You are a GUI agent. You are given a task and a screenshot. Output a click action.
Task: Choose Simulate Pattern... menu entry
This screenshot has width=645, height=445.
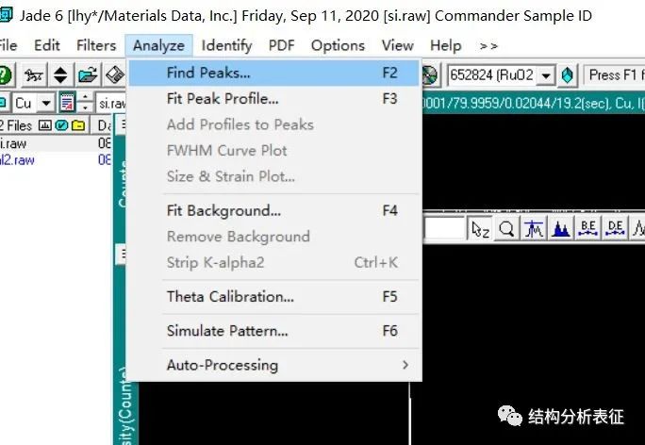[x=274, y=331]
